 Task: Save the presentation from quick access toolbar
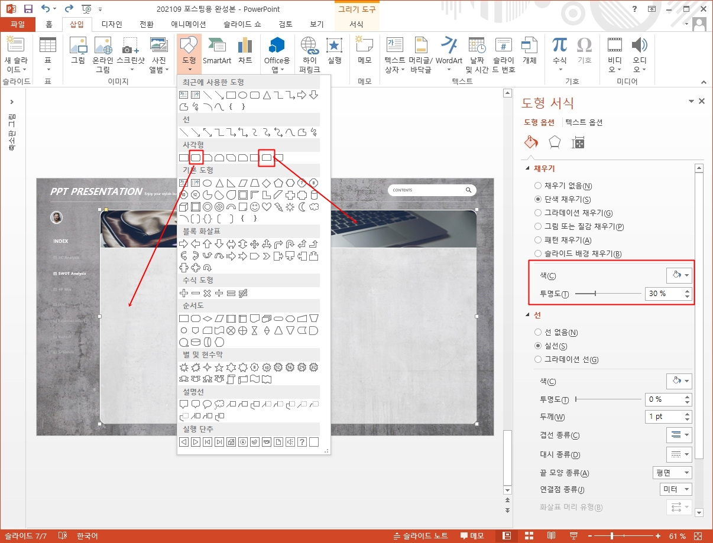click(x=28, y=9)
